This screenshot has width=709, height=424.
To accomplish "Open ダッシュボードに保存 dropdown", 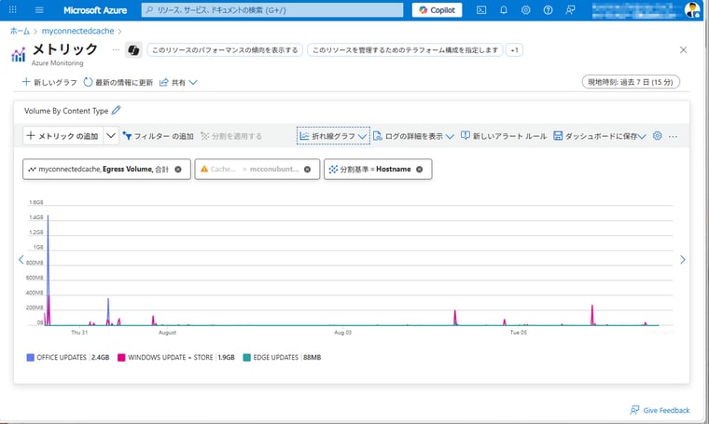I will (600, 136).
